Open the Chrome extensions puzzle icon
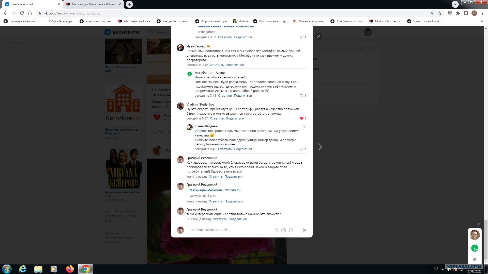This screenshot has width=488, height=274. 458,13
